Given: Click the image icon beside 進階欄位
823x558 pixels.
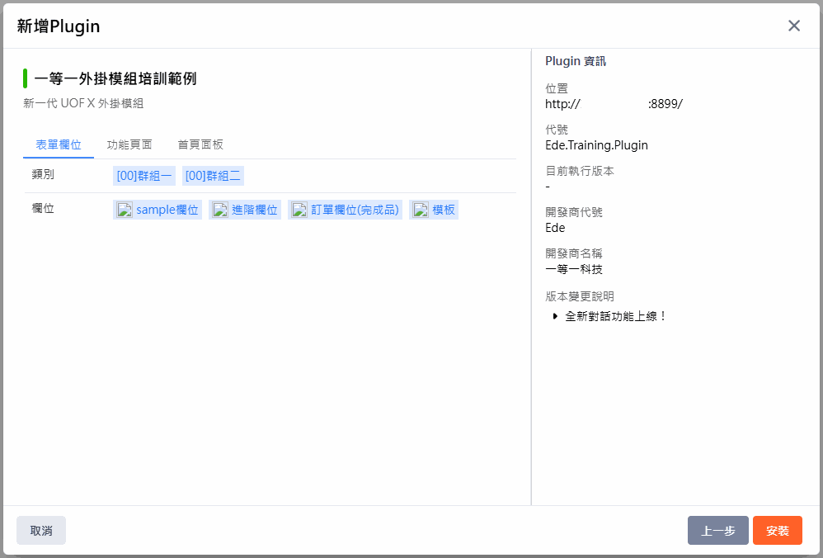Looking at the screenshot, I should coord(220,210).
